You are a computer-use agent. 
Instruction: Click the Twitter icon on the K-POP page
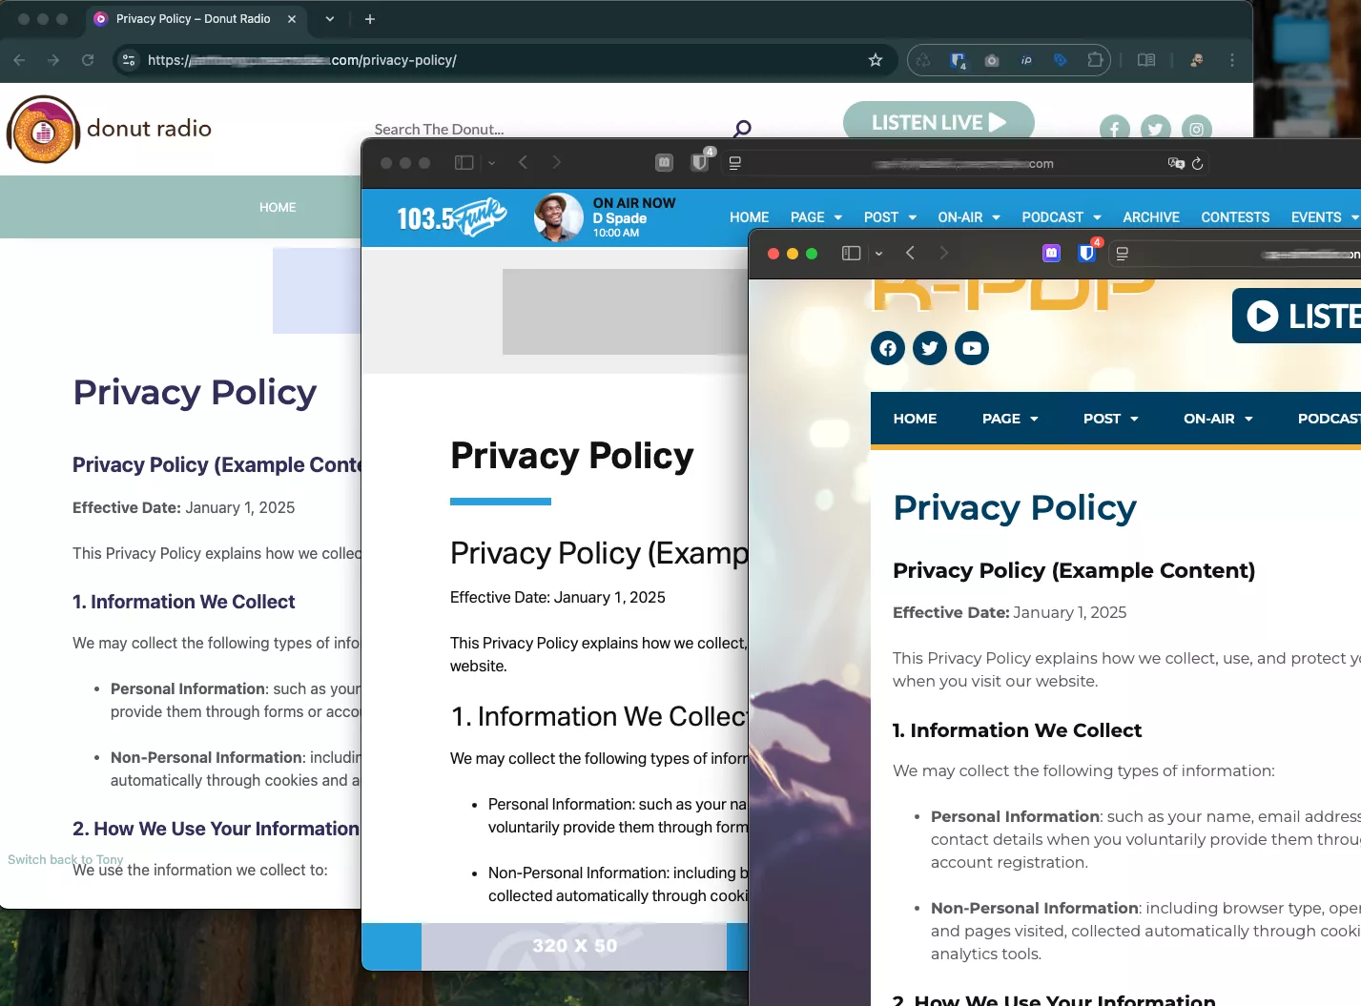click(x=929, y=348)
